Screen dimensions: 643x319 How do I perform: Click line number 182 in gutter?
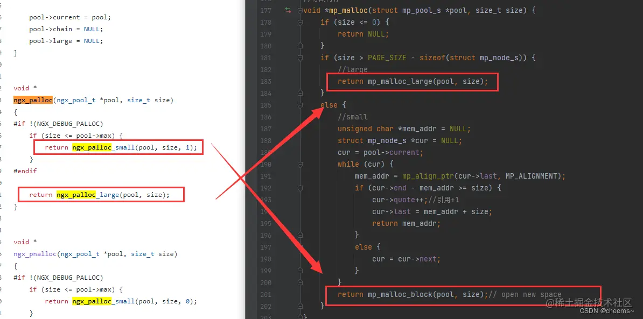click(266, 69)
